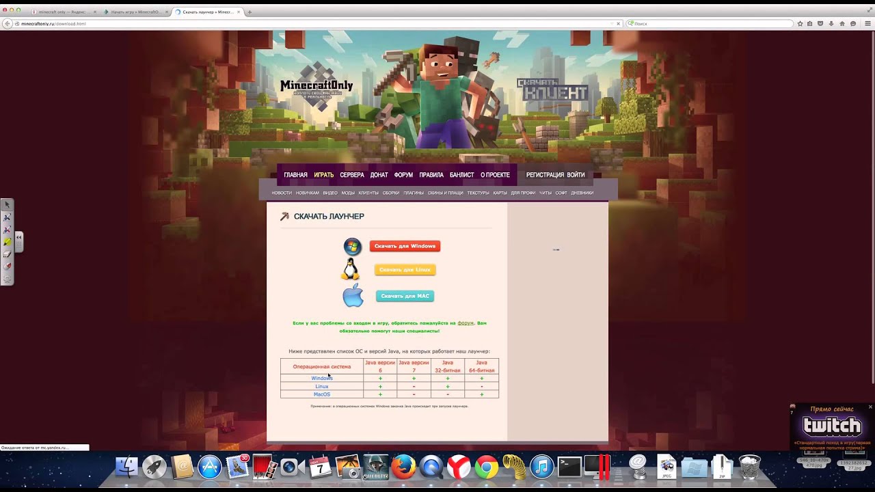
Task: Click the Apple logo download icon
Action: 353,296
